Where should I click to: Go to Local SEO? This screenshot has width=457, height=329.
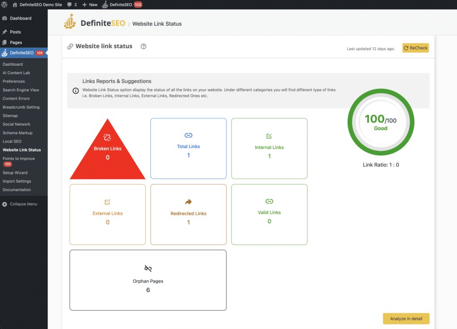coord(12,142)
